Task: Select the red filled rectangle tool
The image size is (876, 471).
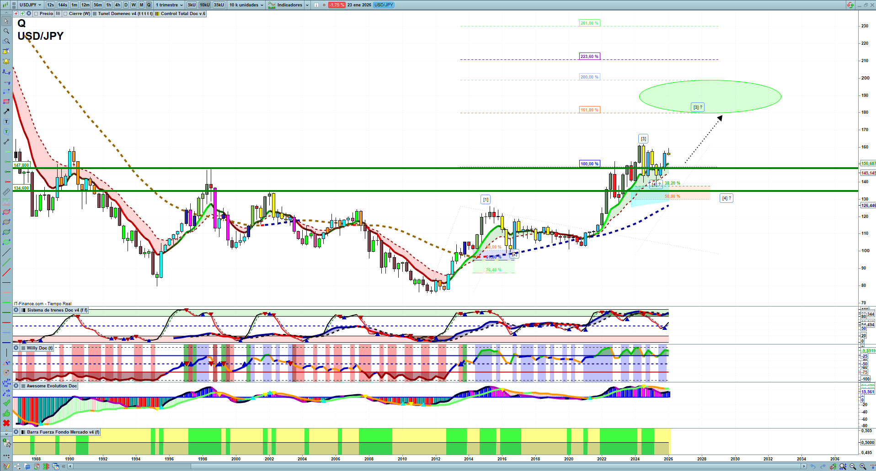Action: coord(6,101)
